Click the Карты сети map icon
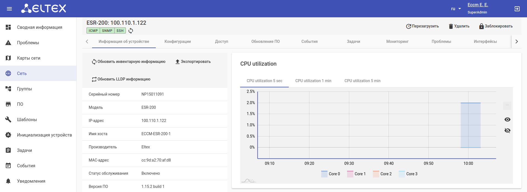The image size is (527, 192). [x=8, y=58]
